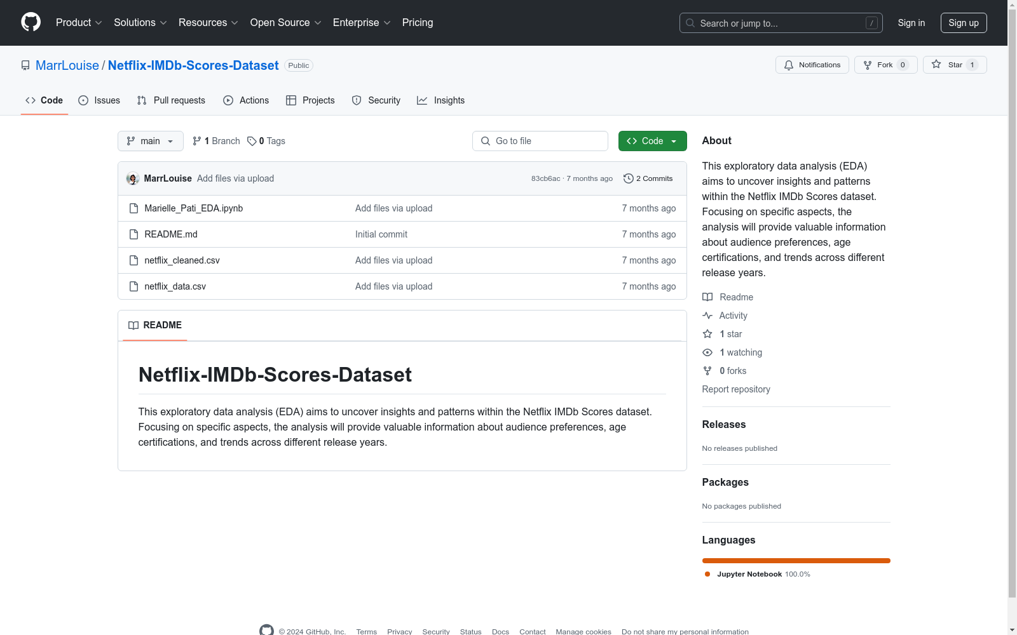Click the MarrLouise avatar in commit row
The image size is (1017, 635).
point(133,178)
